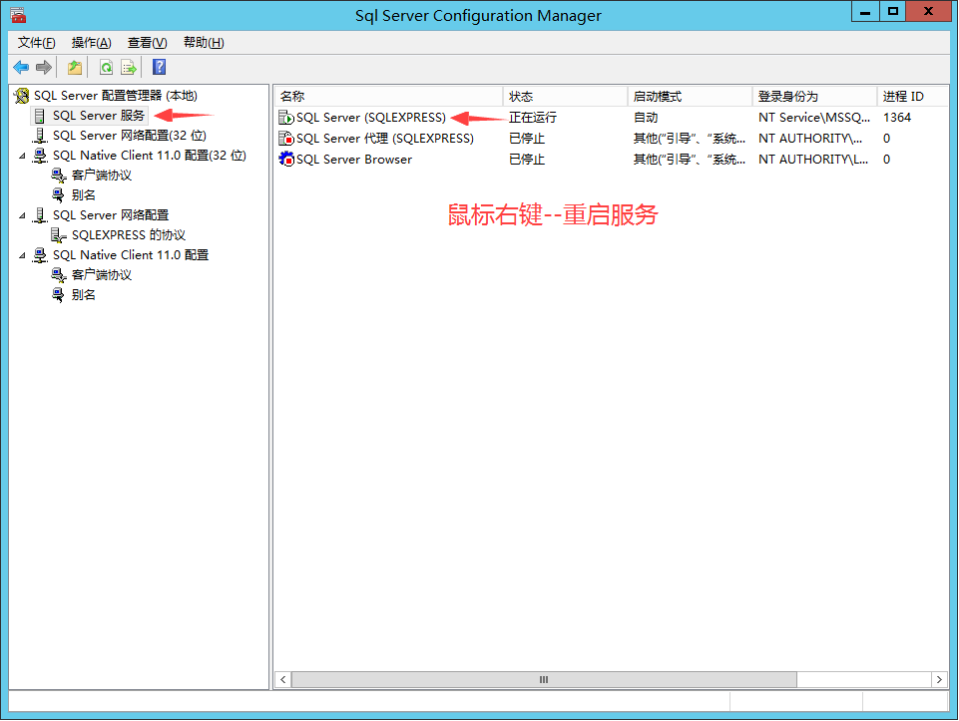Maximize the Configuration Manager window
Image resolution: width=959 pixels, height=721 pixels.
pyautogui.click(x=893, y=12)
